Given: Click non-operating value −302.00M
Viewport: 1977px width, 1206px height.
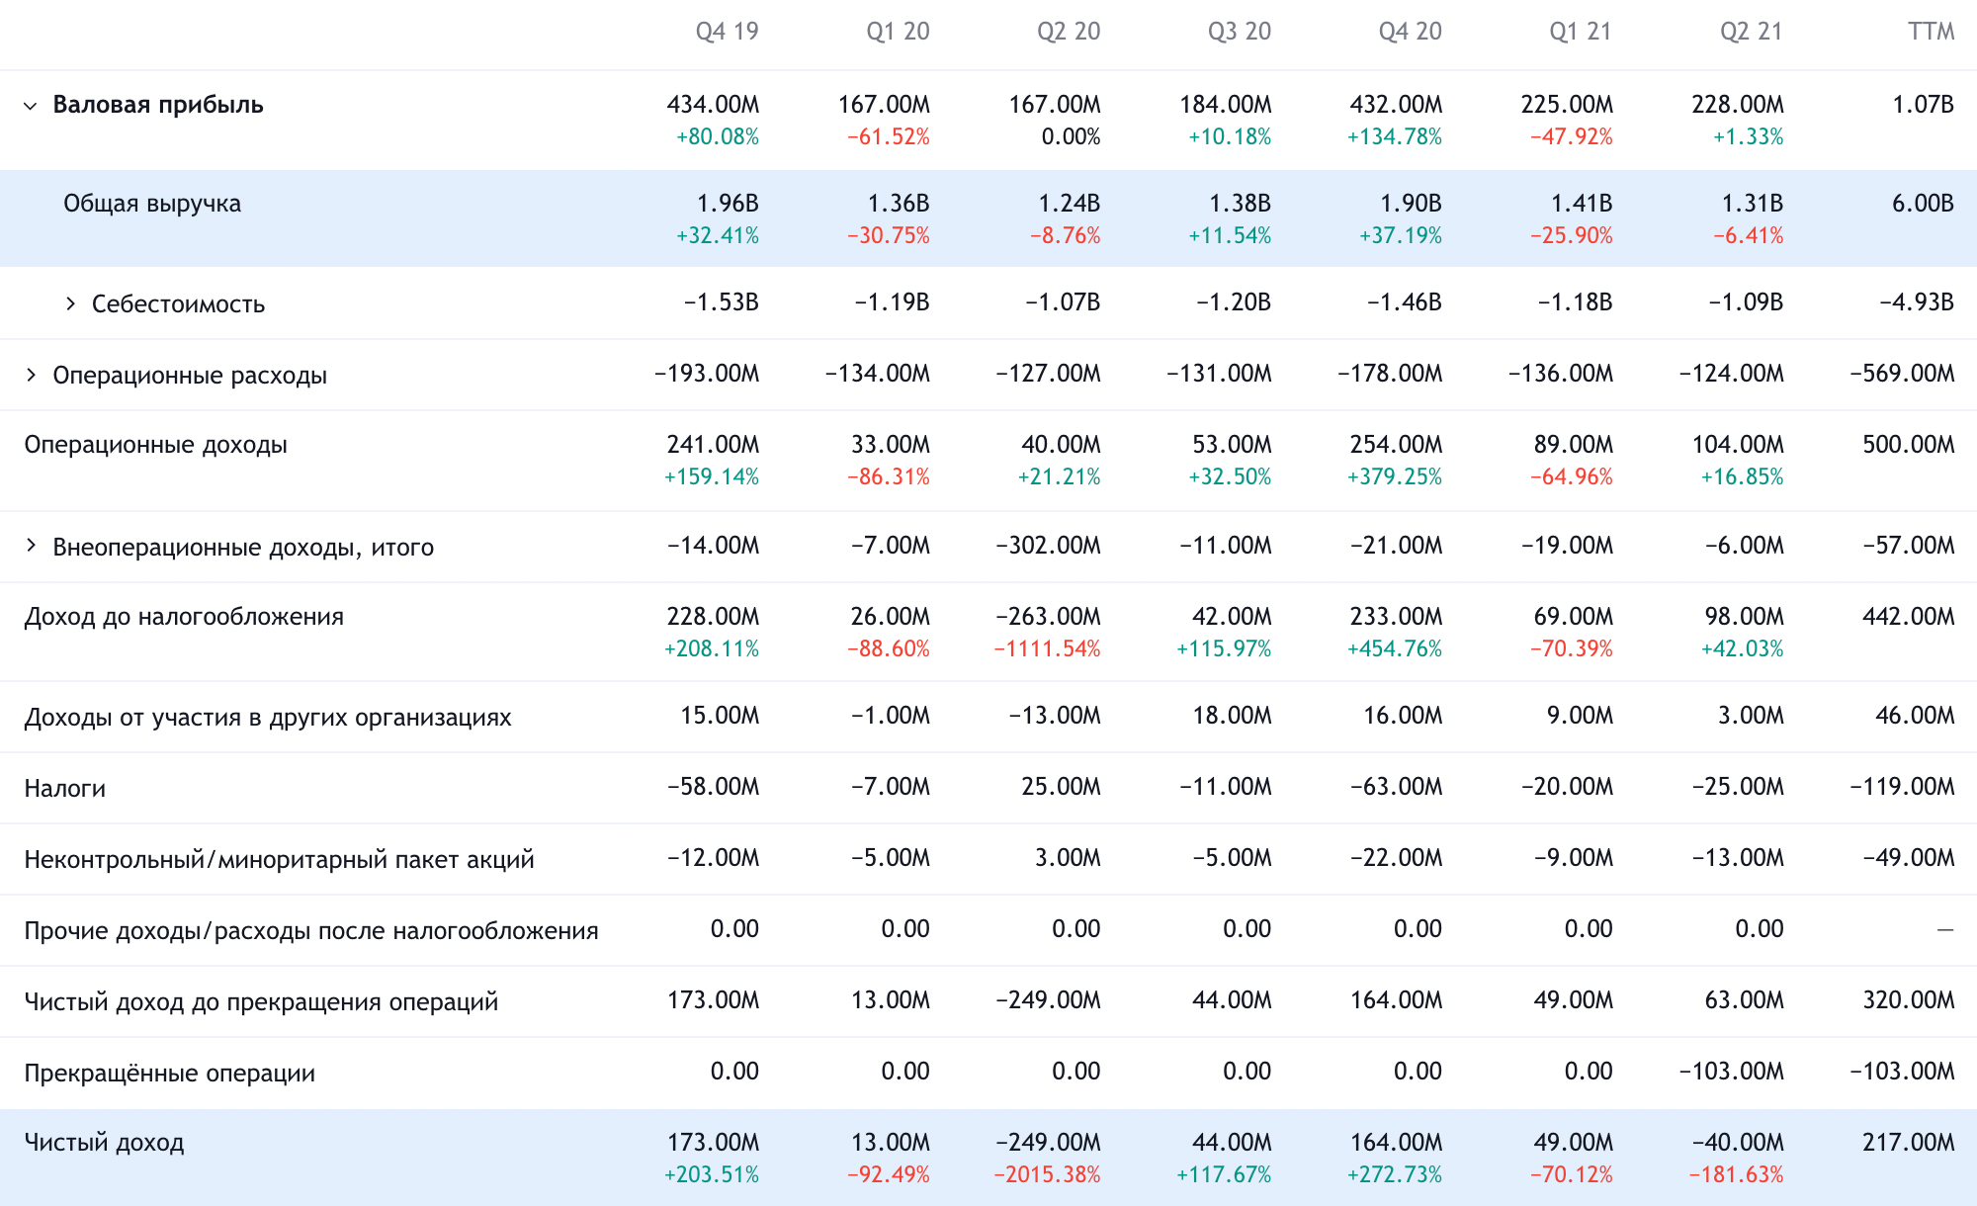Looking at the screenshot, I should click(x=1048, y=546).
